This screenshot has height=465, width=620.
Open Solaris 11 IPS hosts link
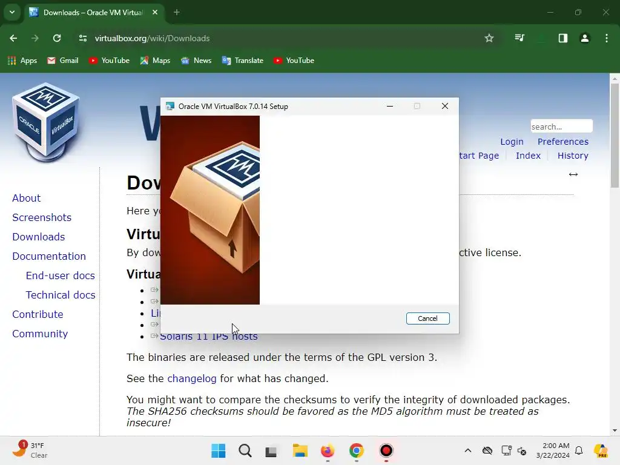[209, 337]
